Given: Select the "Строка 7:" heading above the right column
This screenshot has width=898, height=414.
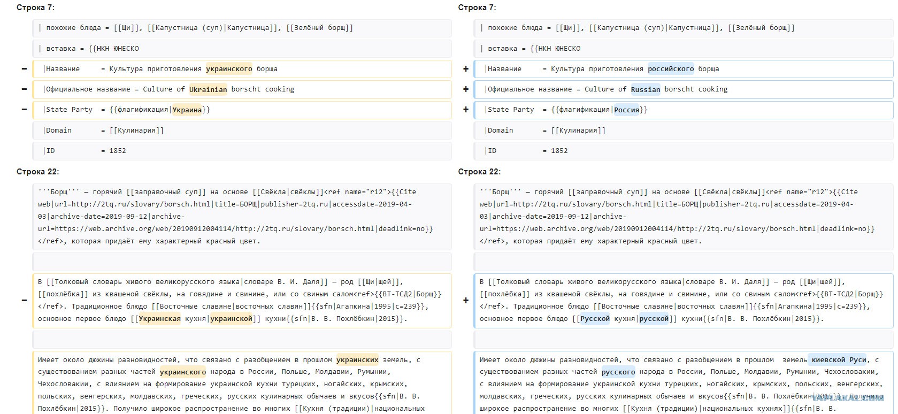Looking at the screenshot, I should [477, 7].
